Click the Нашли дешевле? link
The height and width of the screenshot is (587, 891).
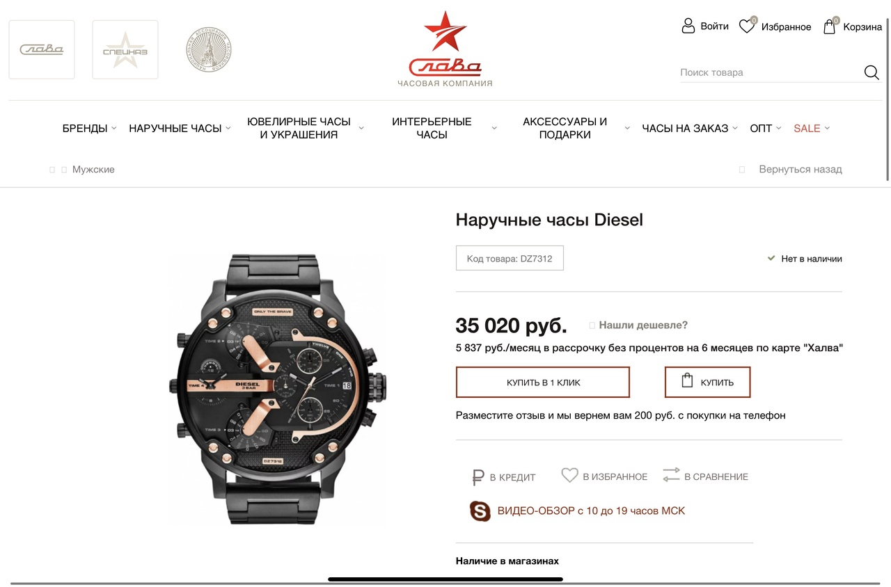643,325
